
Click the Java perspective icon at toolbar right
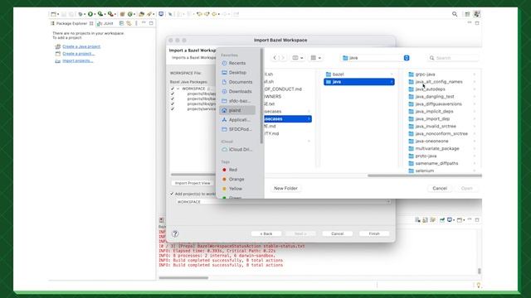tap(477, 14)
